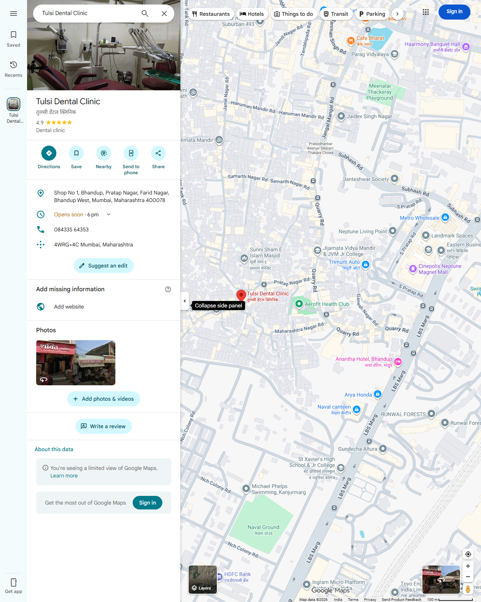This screenshot has width=481, height=602.
Task: Filter map by Restaurants
Action: point(211,14)
